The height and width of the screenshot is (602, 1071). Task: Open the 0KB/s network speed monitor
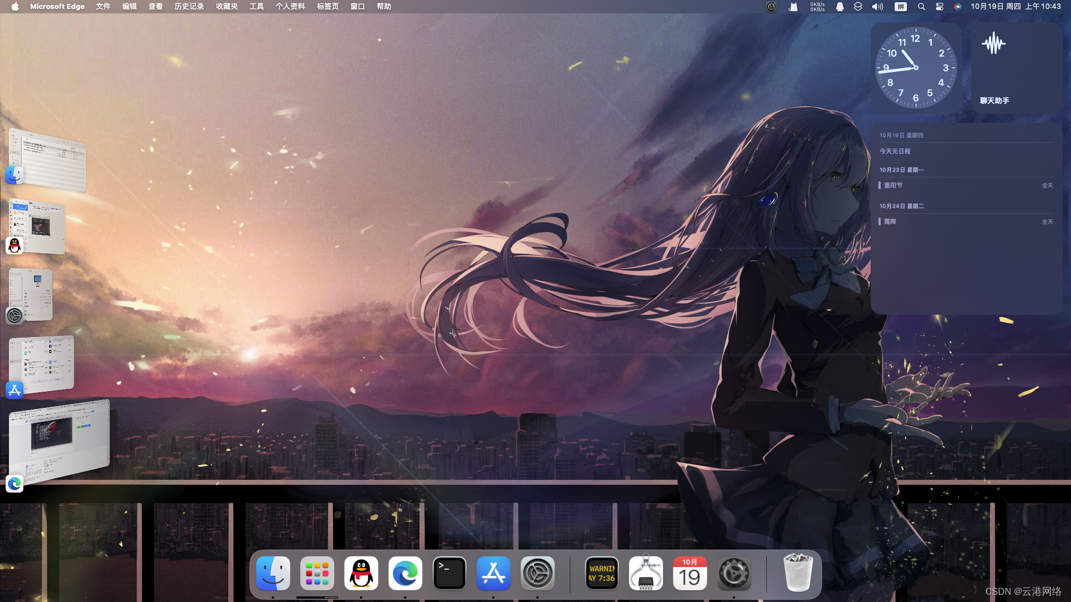pos(817,7)
